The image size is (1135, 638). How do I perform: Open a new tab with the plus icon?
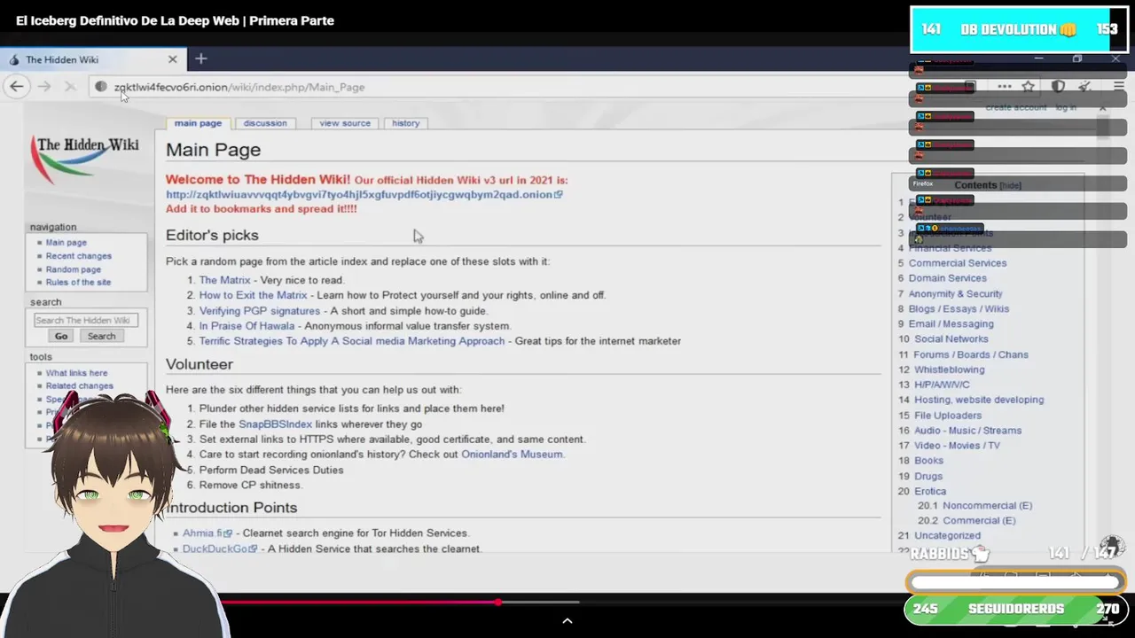coord(201,58)
